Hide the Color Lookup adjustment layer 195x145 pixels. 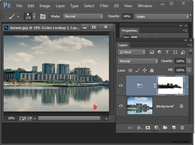point(121,86)
